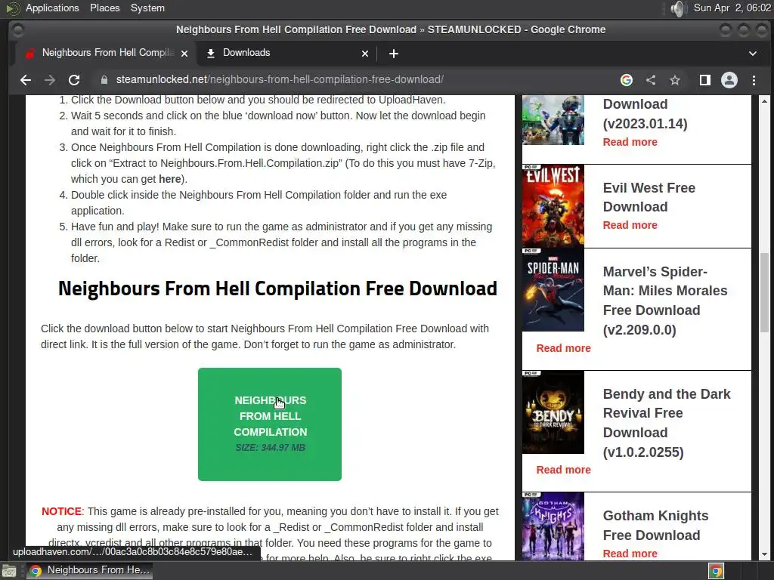The height and width of the screenshot is (580, 774).
Task: Open Gotham Knights Free Download link
Action: [655, 526]
